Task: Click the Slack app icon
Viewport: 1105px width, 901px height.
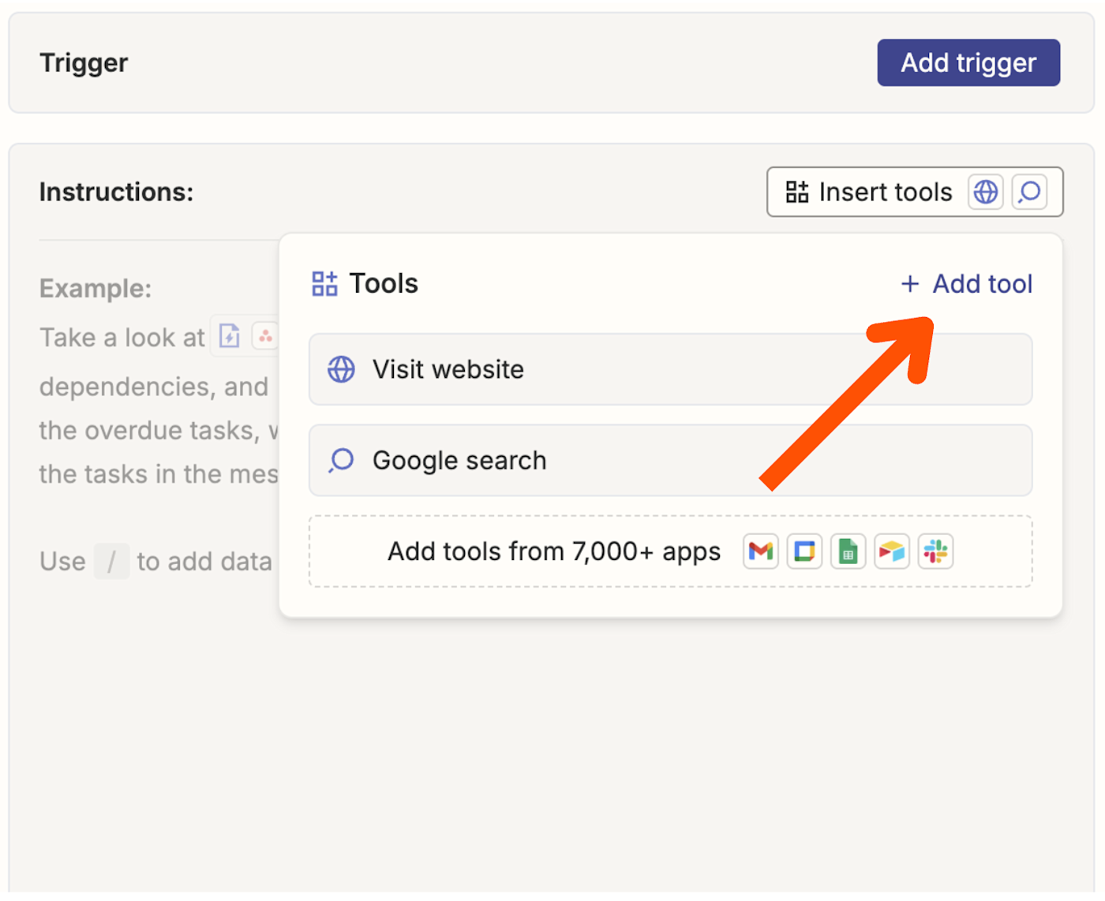Action: (x=935, y=551)
